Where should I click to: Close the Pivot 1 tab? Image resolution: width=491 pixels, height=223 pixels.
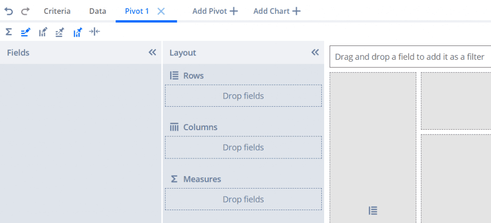(x=161, y=11)
